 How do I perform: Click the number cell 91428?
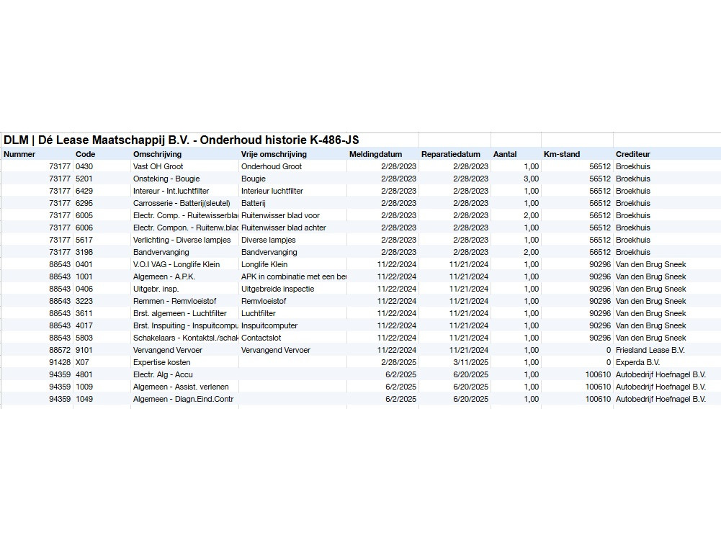pos(59,362)
